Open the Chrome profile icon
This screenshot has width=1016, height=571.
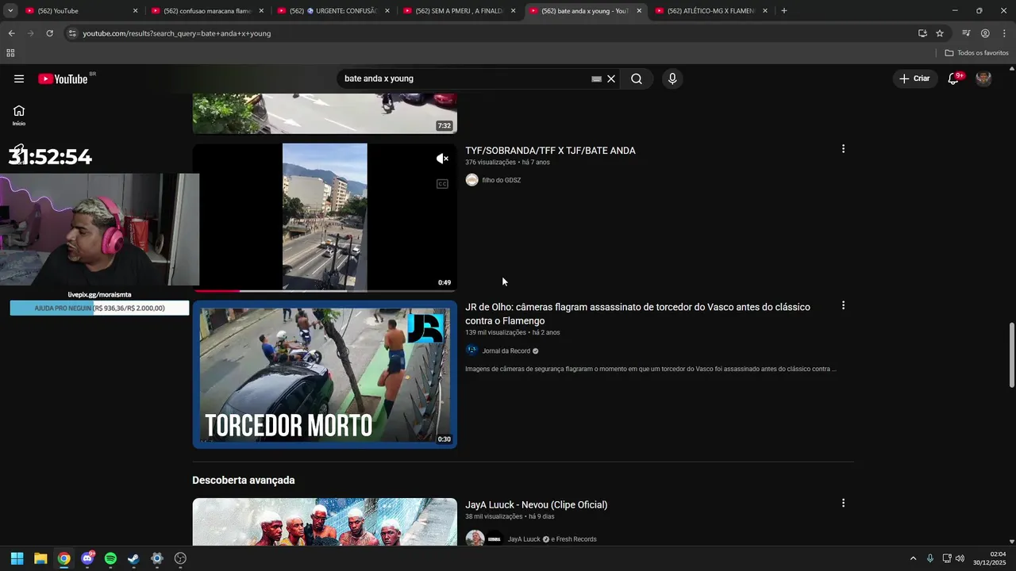[x=985, y=33]
